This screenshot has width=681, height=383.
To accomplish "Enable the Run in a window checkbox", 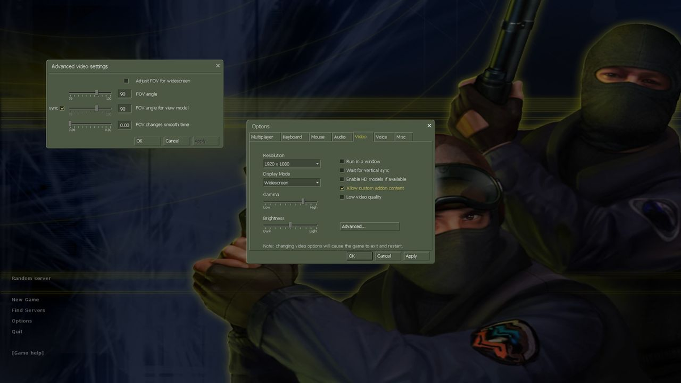I will (x=342, y=161).
